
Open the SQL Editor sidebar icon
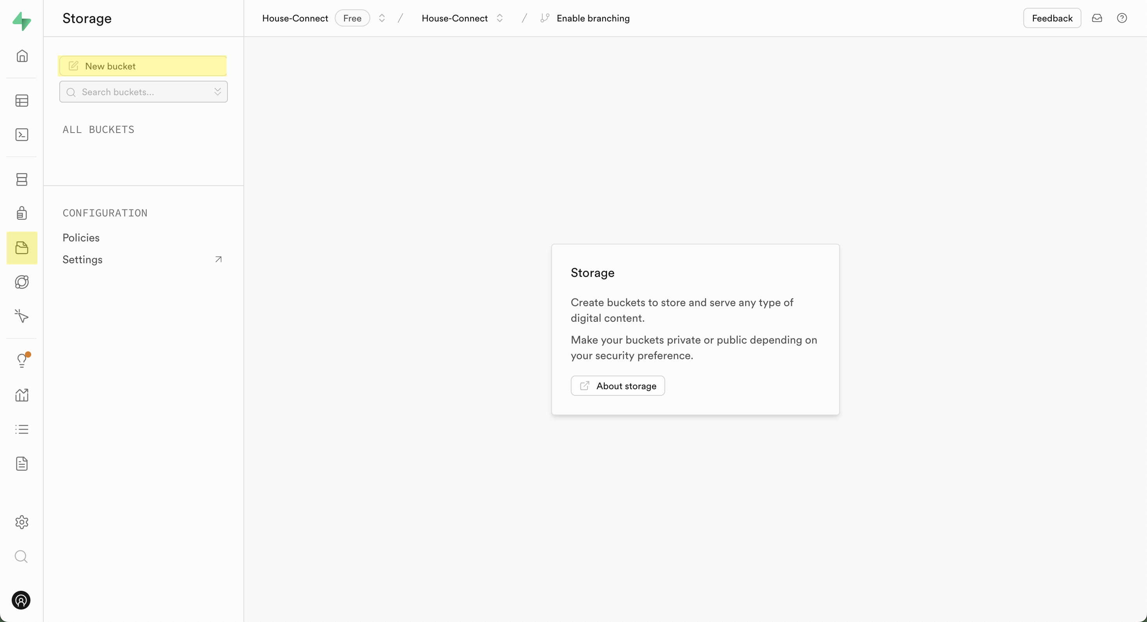(x=22, y=135)
